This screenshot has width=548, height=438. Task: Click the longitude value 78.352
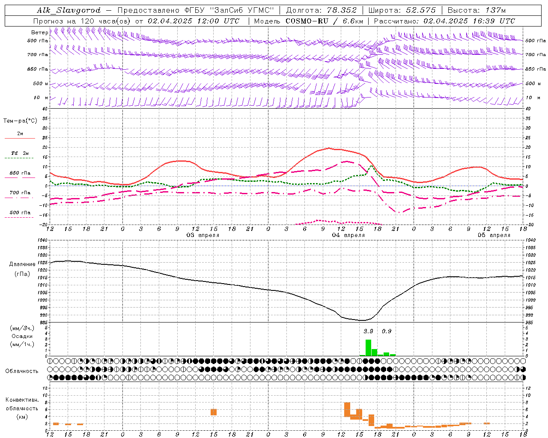tap(342, 10)
